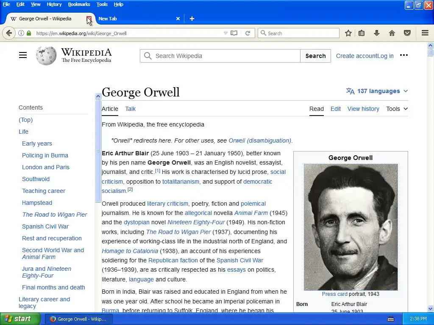Viewport: 434px width, 325px height.
Task: Focus the Search Wikipedia input field
Action: (220, 56)
